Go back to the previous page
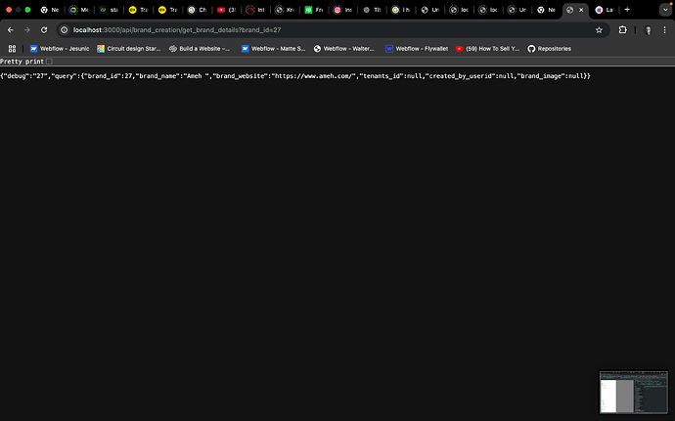 [11, 30]
